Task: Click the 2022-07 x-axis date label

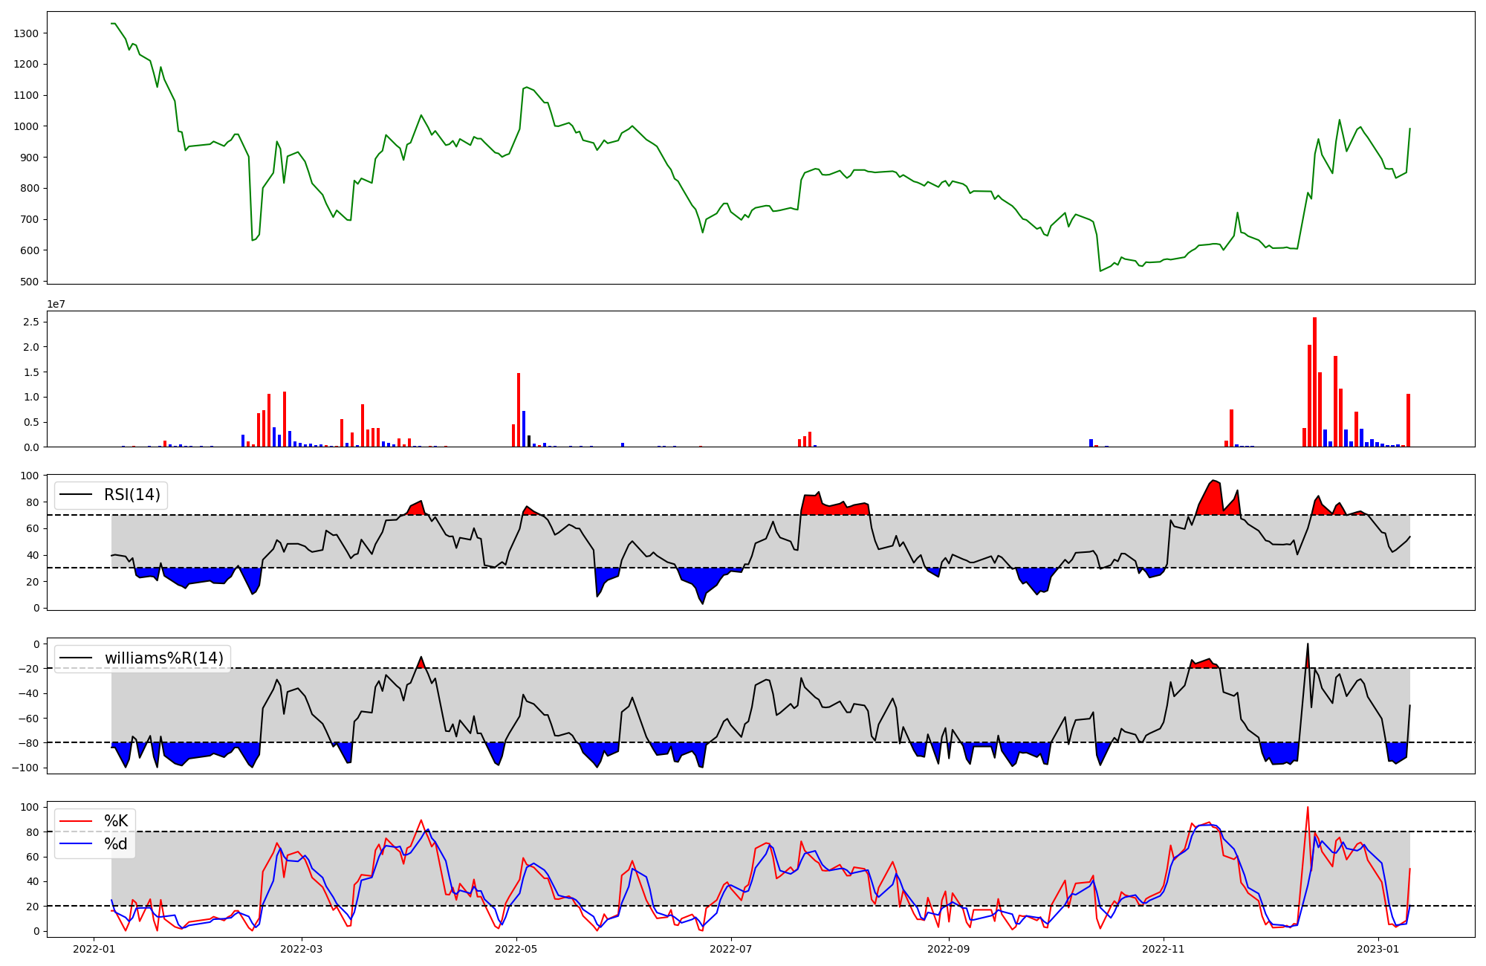Action: coord(731,949)
